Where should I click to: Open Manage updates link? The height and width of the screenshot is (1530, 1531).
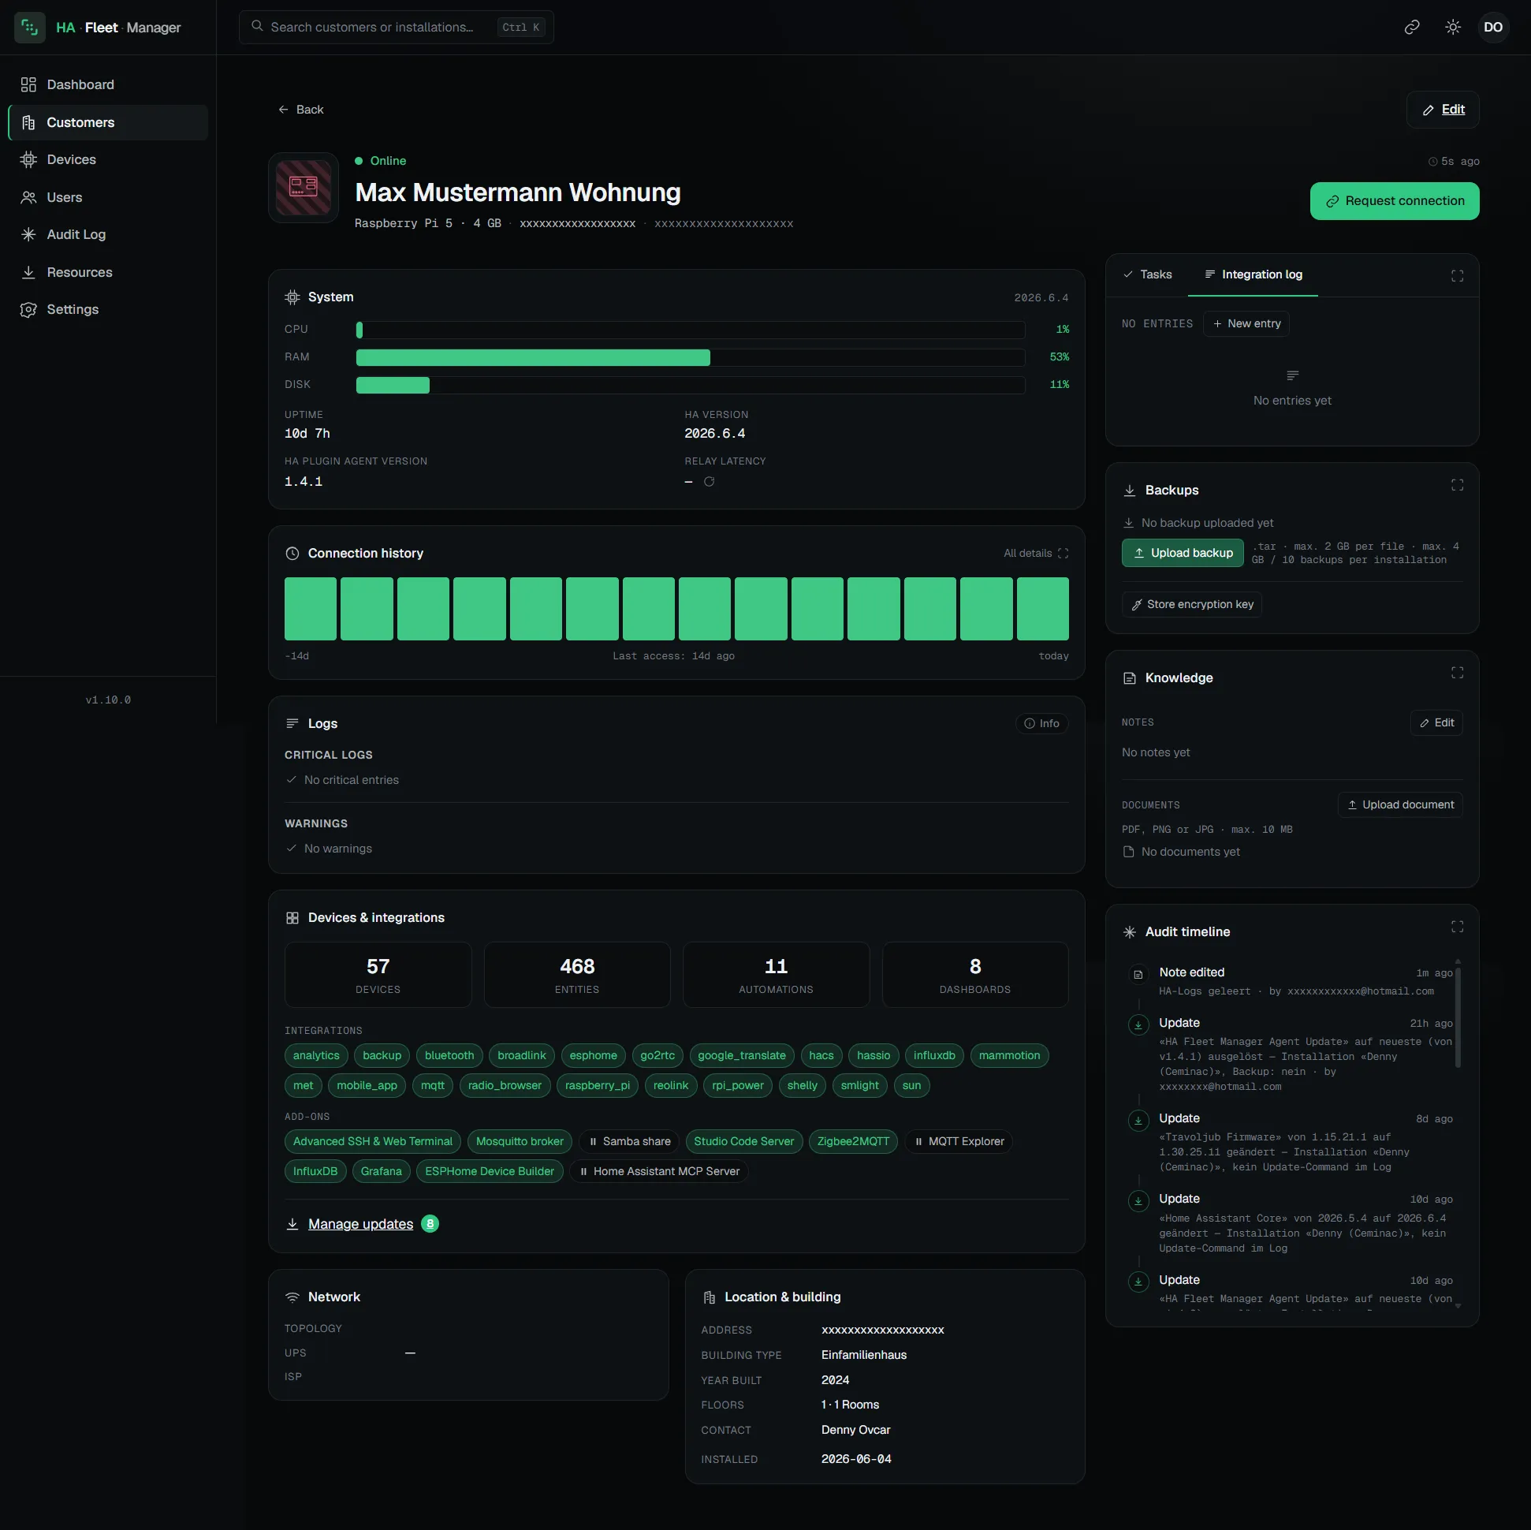coord(360,1225)
